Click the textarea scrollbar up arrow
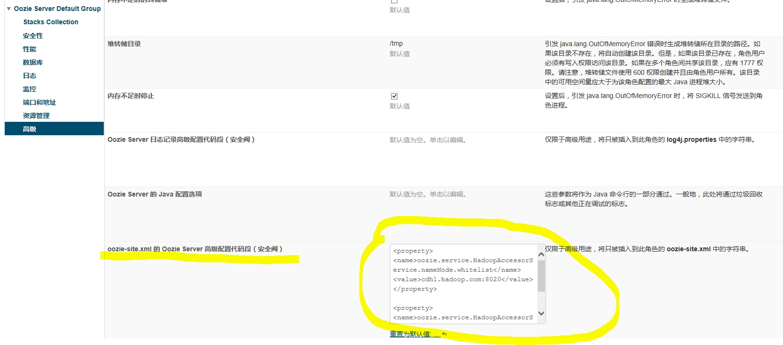 point(541,255)
